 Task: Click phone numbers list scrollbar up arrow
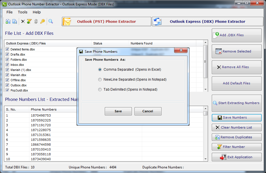(205, 109)
